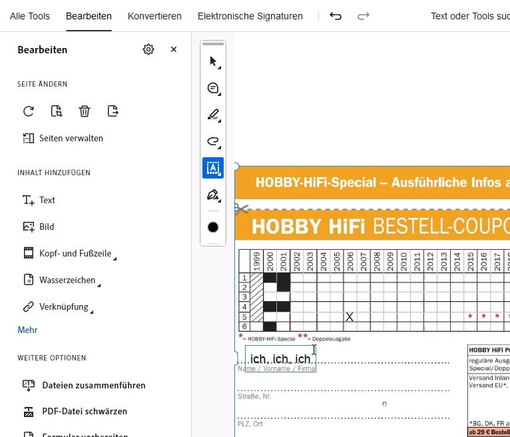Click the Text tool icon
The width and height of the screenshot is (510, 437).
coord(29,200)
